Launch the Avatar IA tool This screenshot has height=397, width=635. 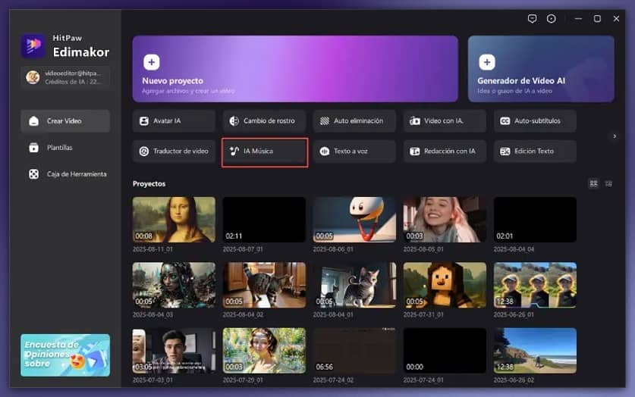(x=174, y=121)
